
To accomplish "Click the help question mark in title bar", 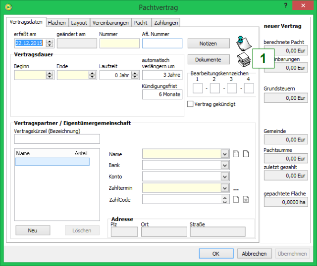I will pos(286,5).
